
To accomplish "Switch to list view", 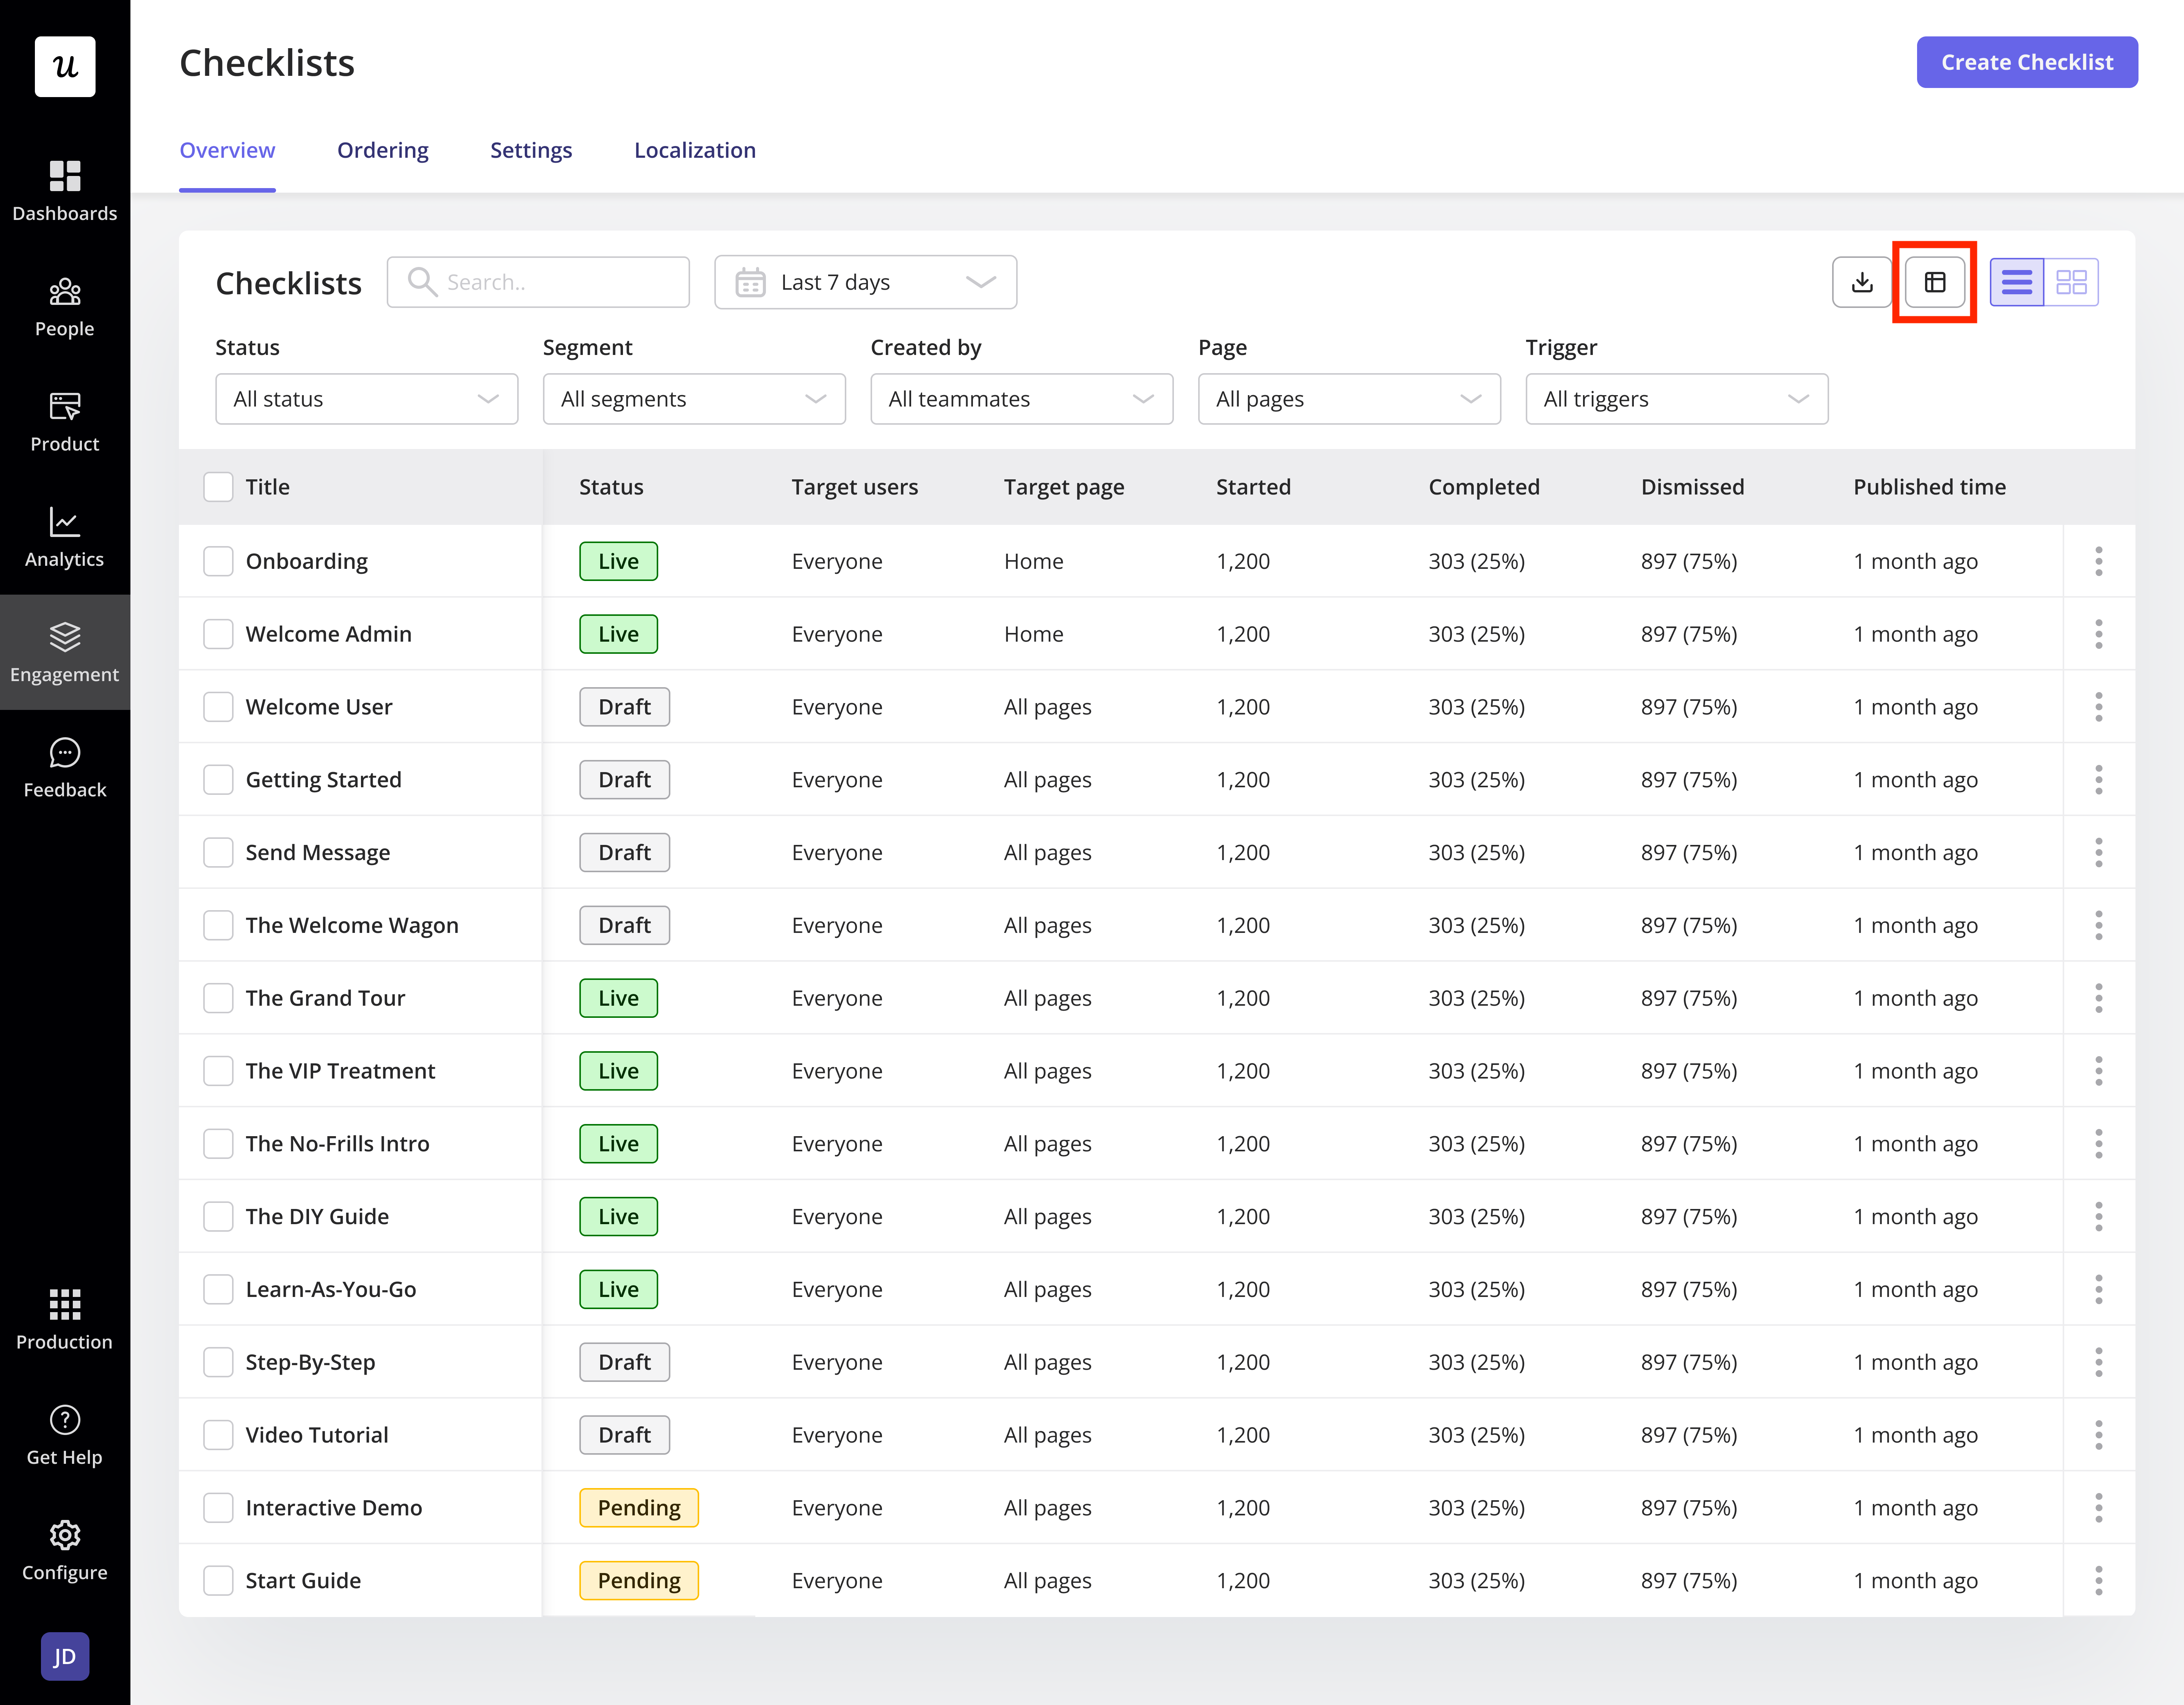I will point(2017,282).
